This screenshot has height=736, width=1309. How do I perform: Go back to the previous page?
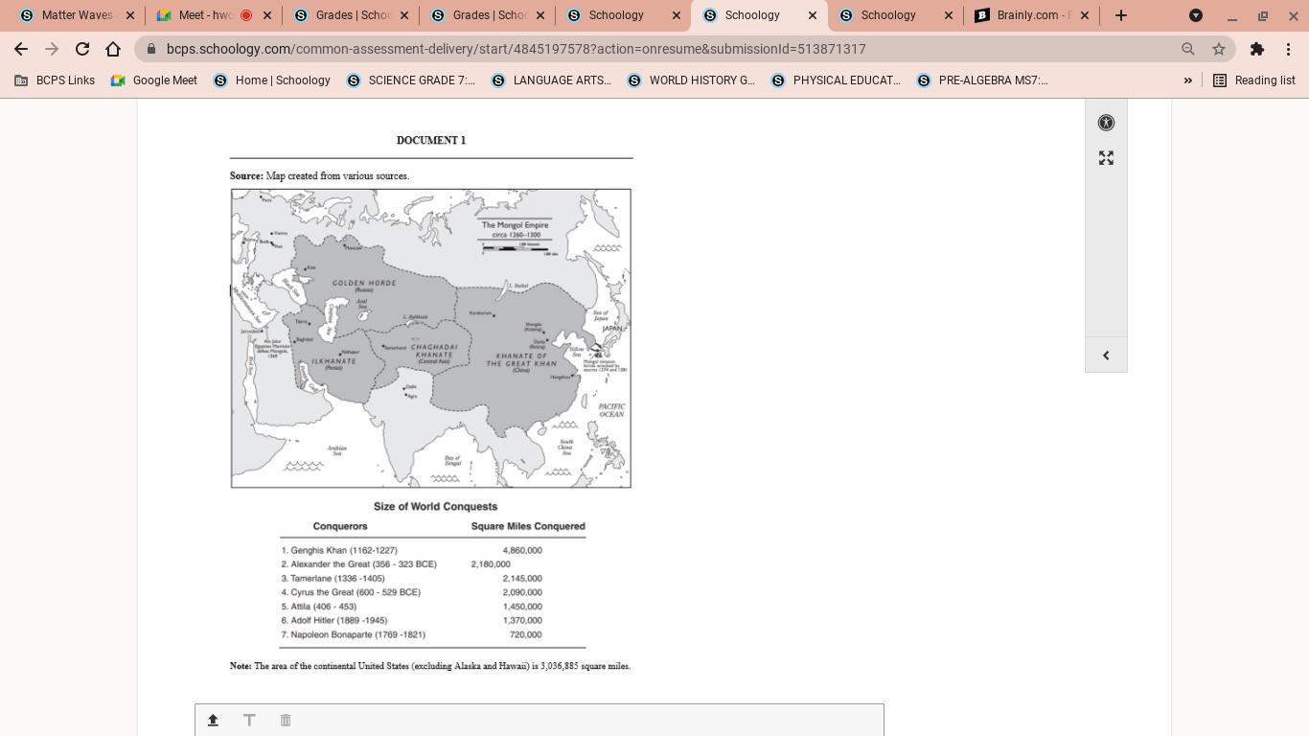tap(21, 49)
